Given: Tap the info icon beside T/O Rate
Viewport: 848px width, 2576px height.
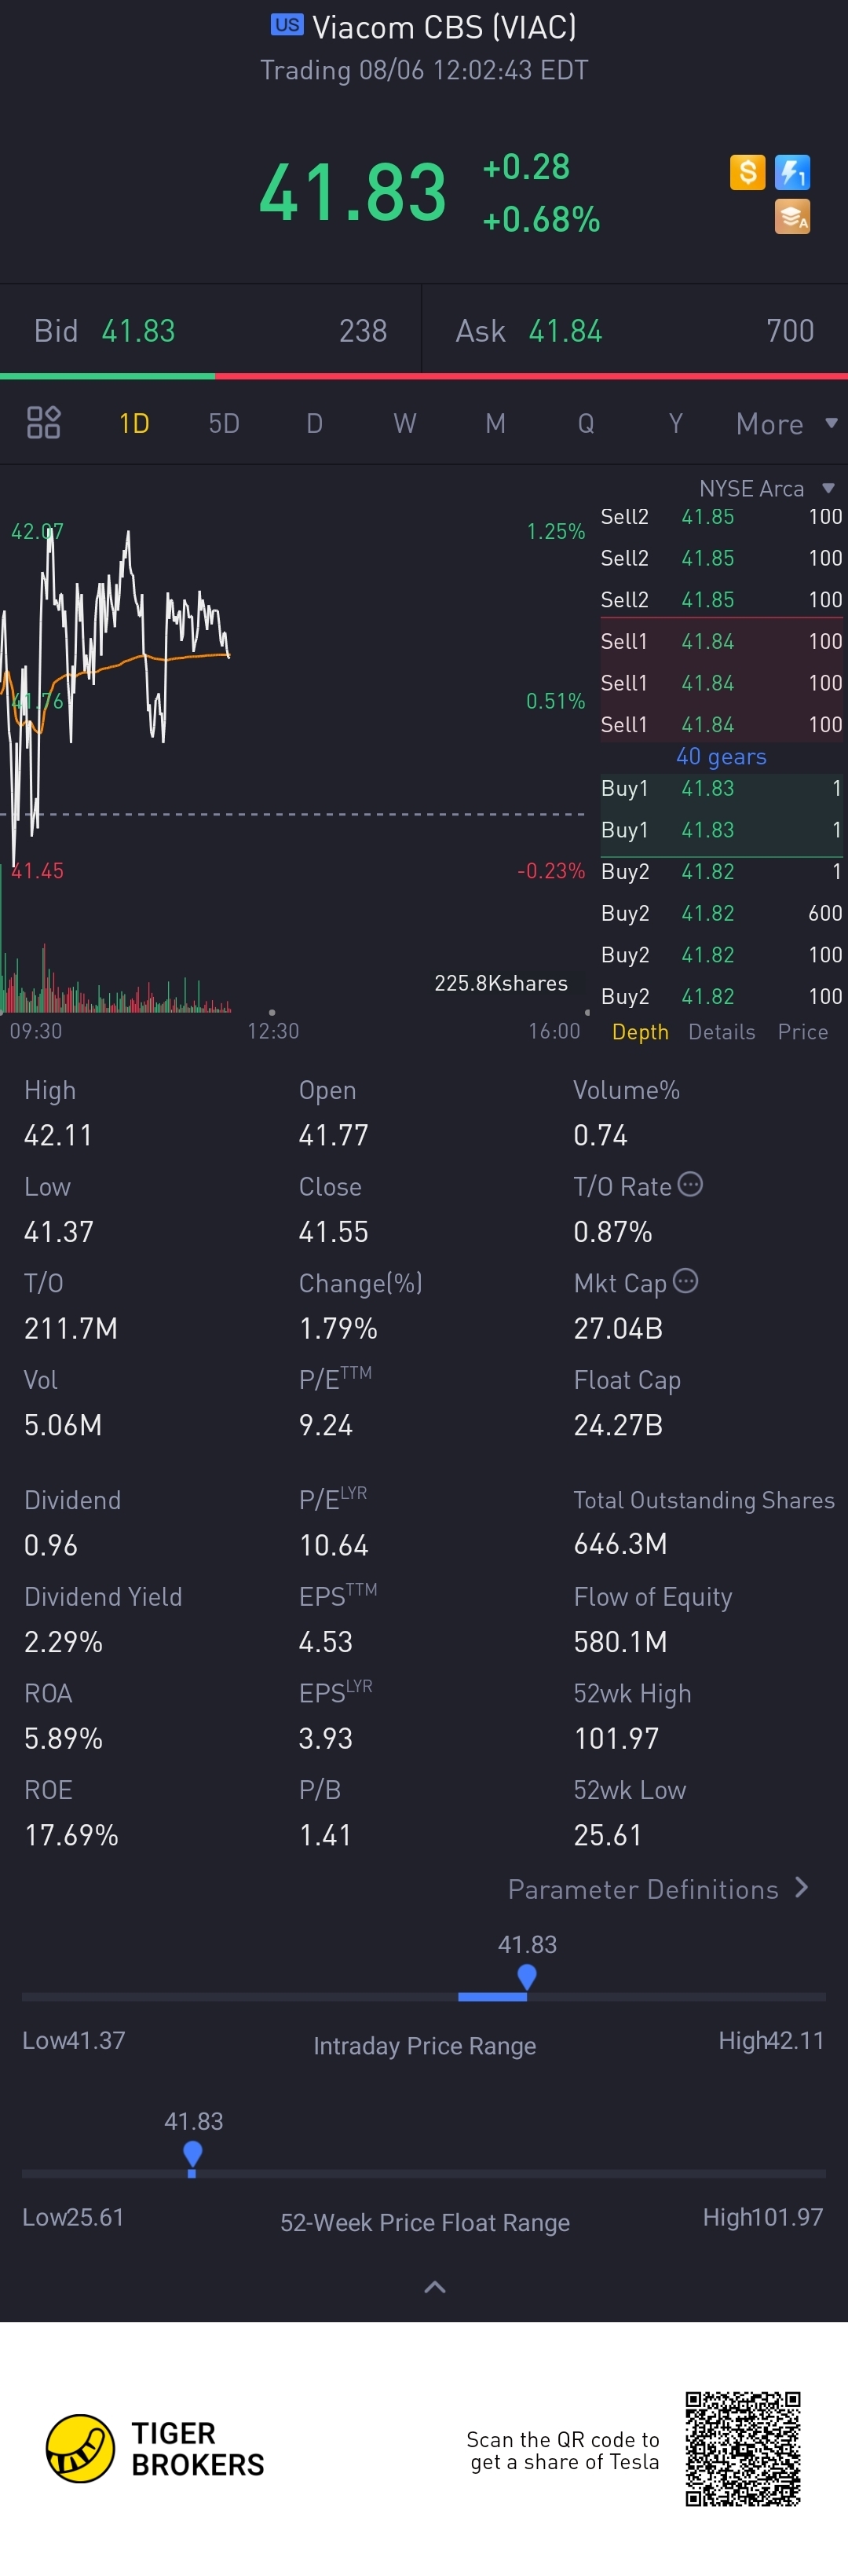Looking at the screenshot, I should [690, 1185].
